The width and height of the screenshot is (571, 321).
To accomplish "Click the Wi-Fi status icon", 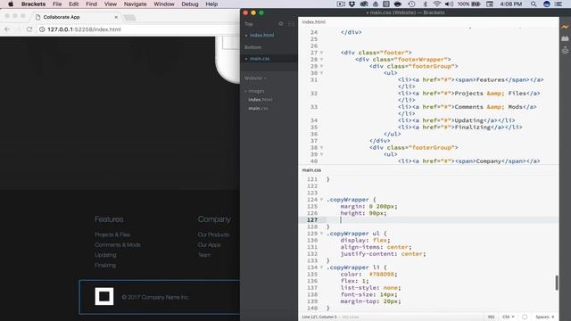I will 437,4.
